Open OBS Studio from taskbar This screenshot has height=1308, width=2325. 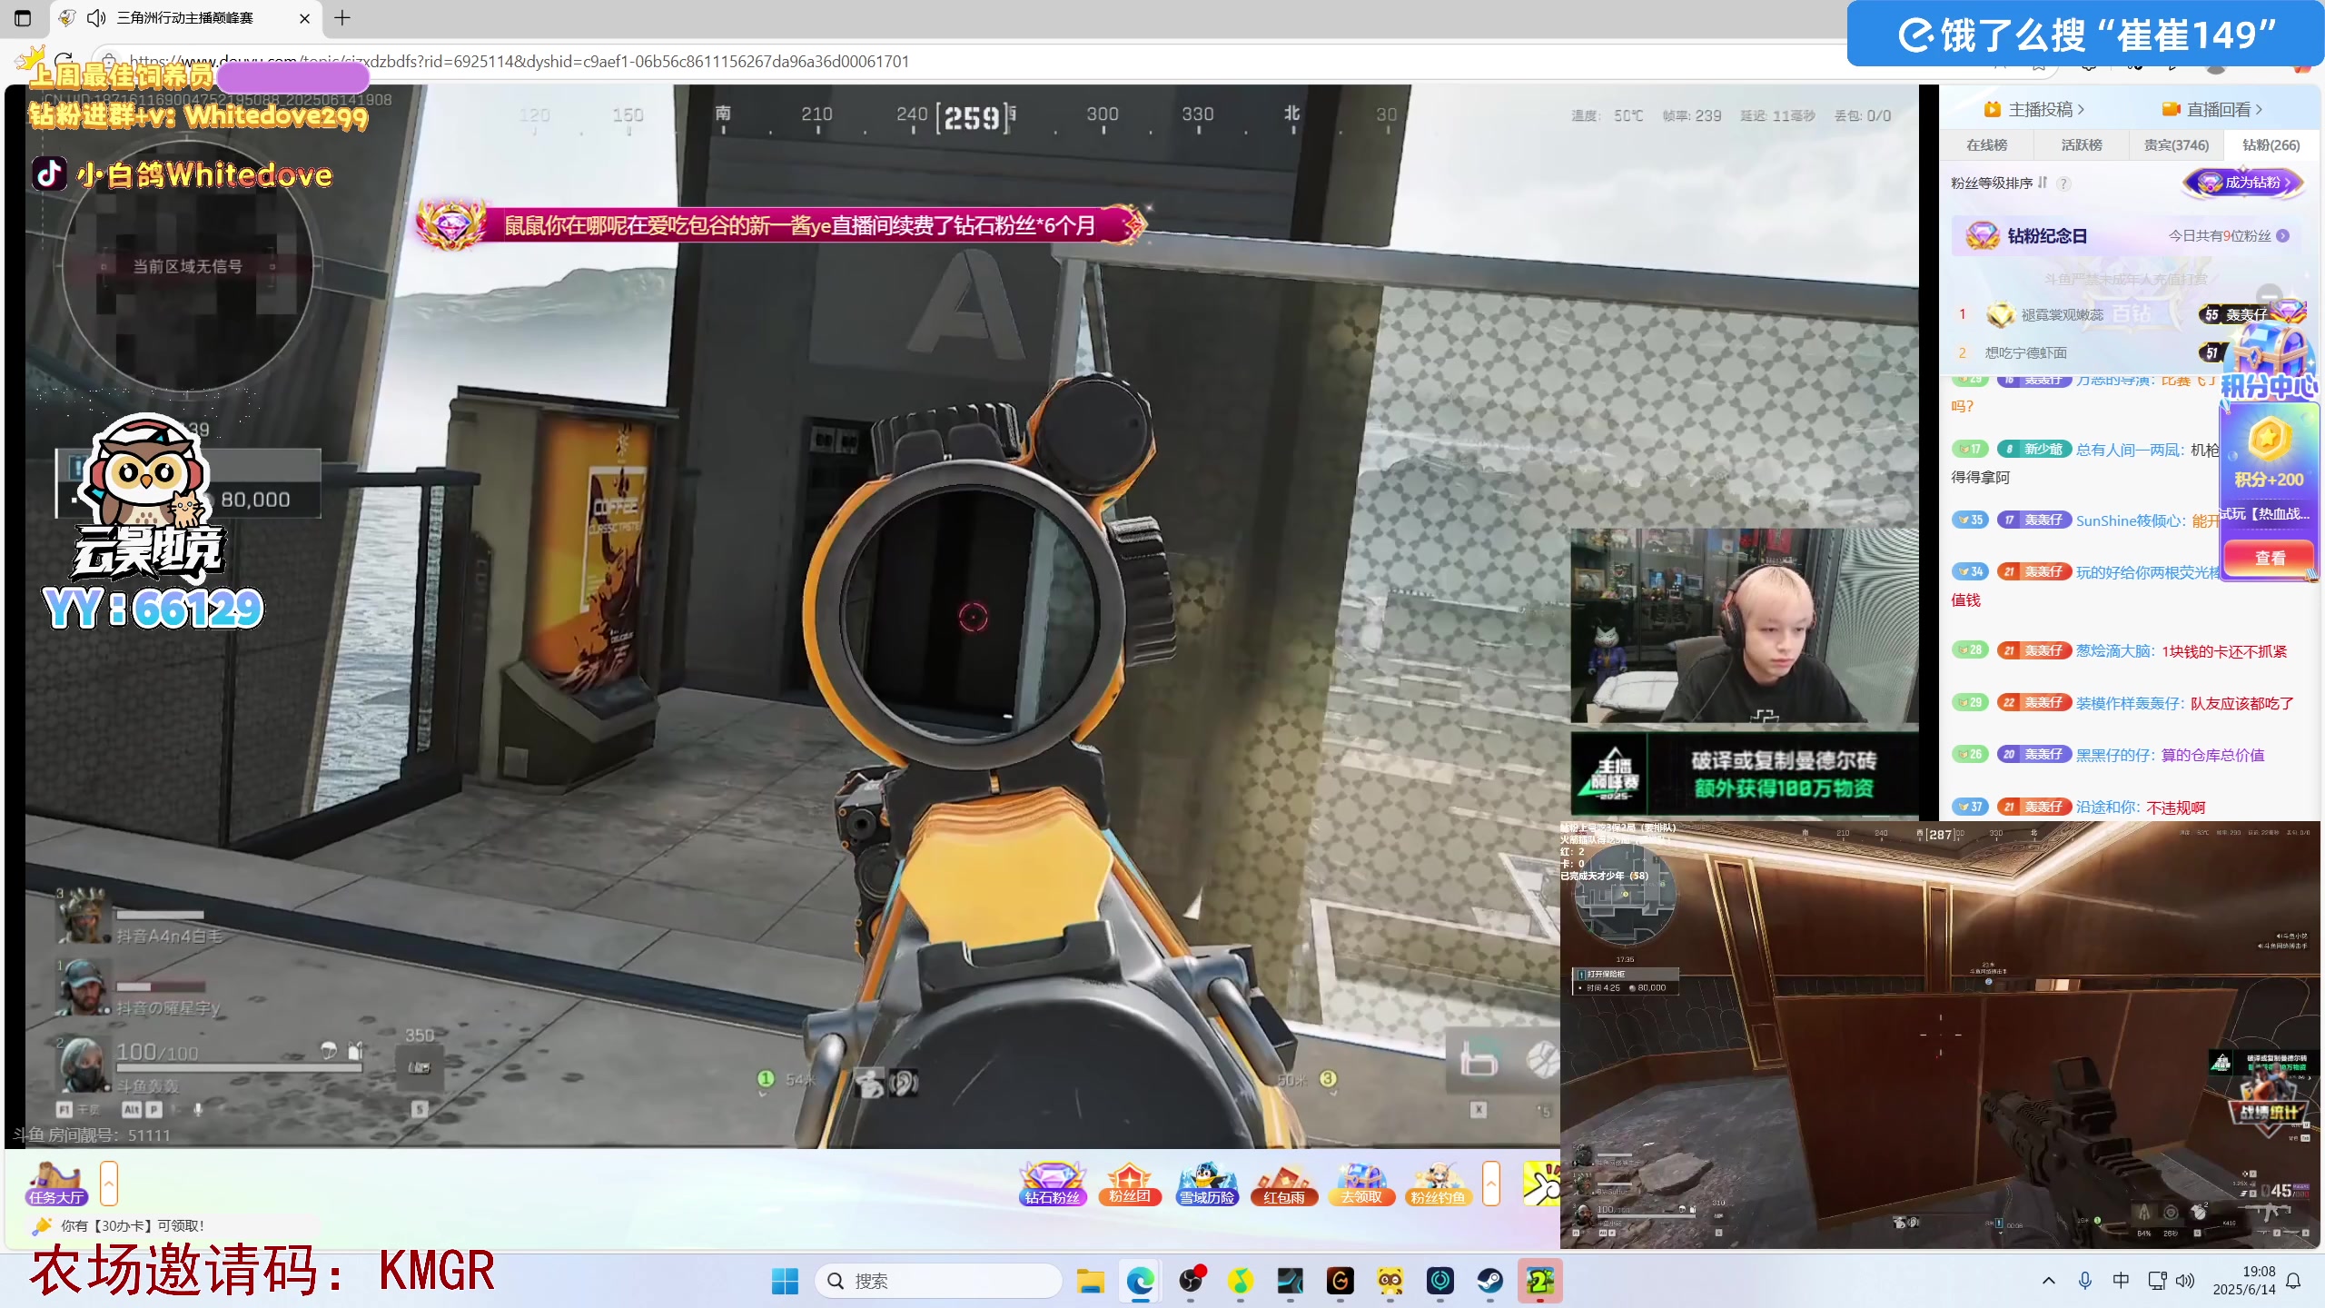[x=1190, y=1281]
